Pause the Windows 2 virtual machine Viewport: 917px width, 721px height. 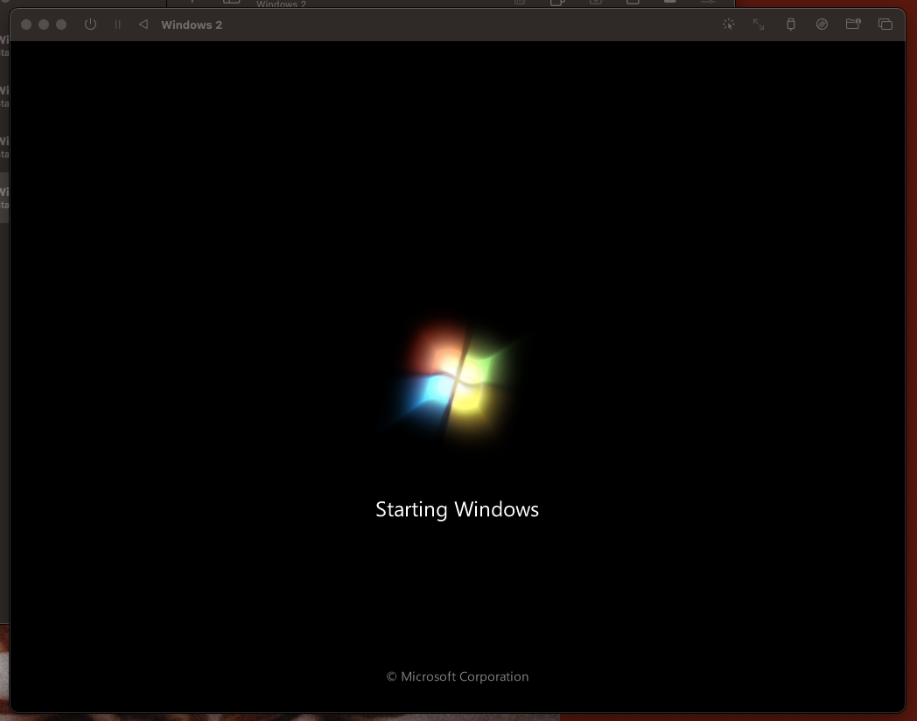coord(117,24)
